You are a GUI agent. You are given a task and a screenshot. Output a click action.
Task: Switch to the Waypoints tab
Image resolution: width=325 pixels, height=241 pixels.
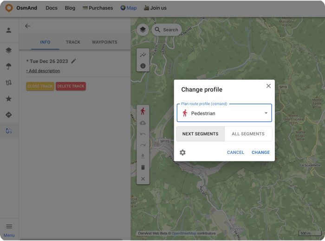pos(104,42)
